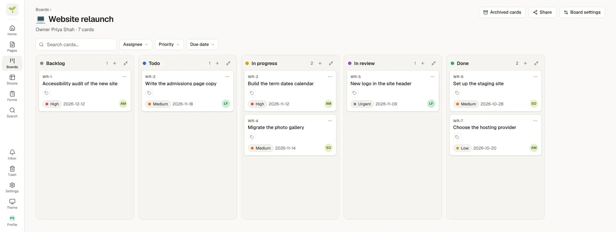This screenshot has width=616, height=232.
Task: Click the Website relaunch board title
Action: (x=81, y=19)
